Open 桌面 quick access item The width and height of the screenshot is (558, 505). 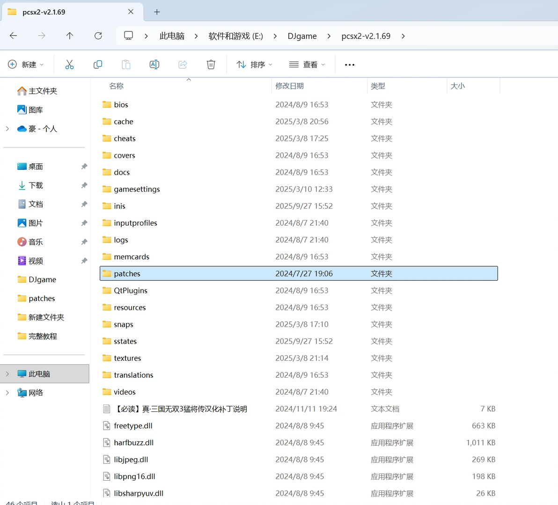point(30,166)
